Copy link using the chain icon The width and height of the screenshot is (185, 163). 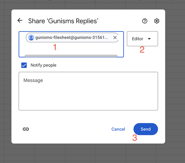tap(26, 129)
